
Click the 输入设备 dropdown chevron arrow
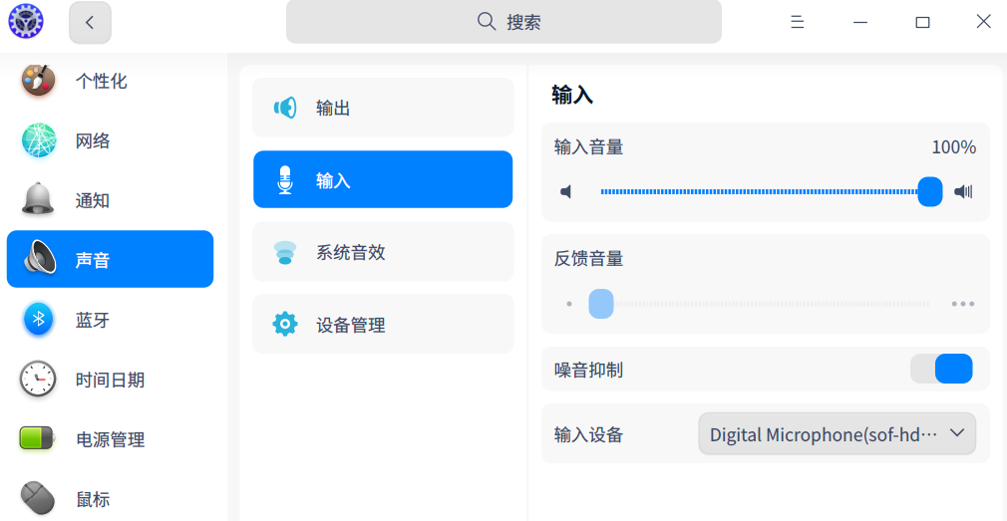(957, 433)
